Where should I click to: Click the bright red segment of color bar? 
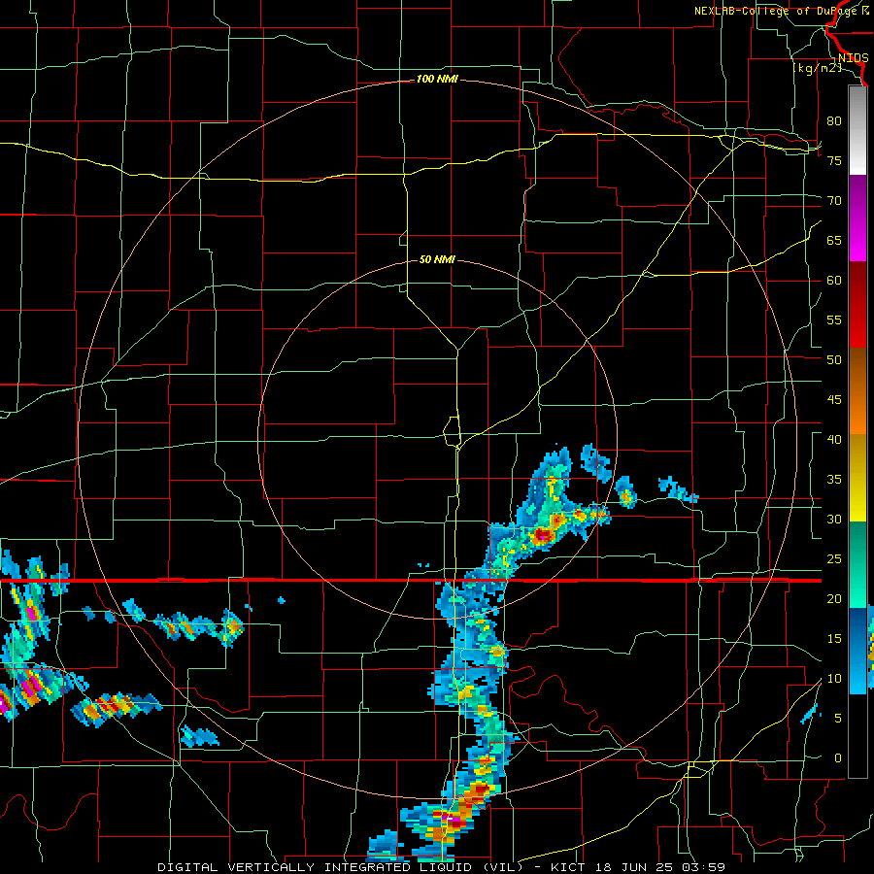coord(857,305)
